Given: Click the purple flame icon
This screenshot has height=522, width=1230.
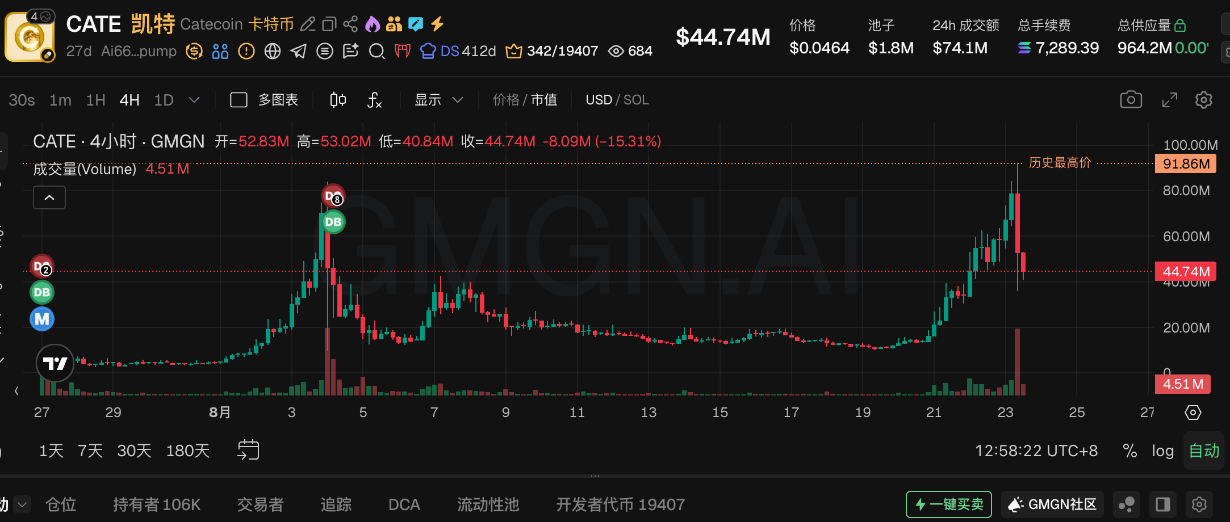Looking at the screenshot, I should [372, 24].
